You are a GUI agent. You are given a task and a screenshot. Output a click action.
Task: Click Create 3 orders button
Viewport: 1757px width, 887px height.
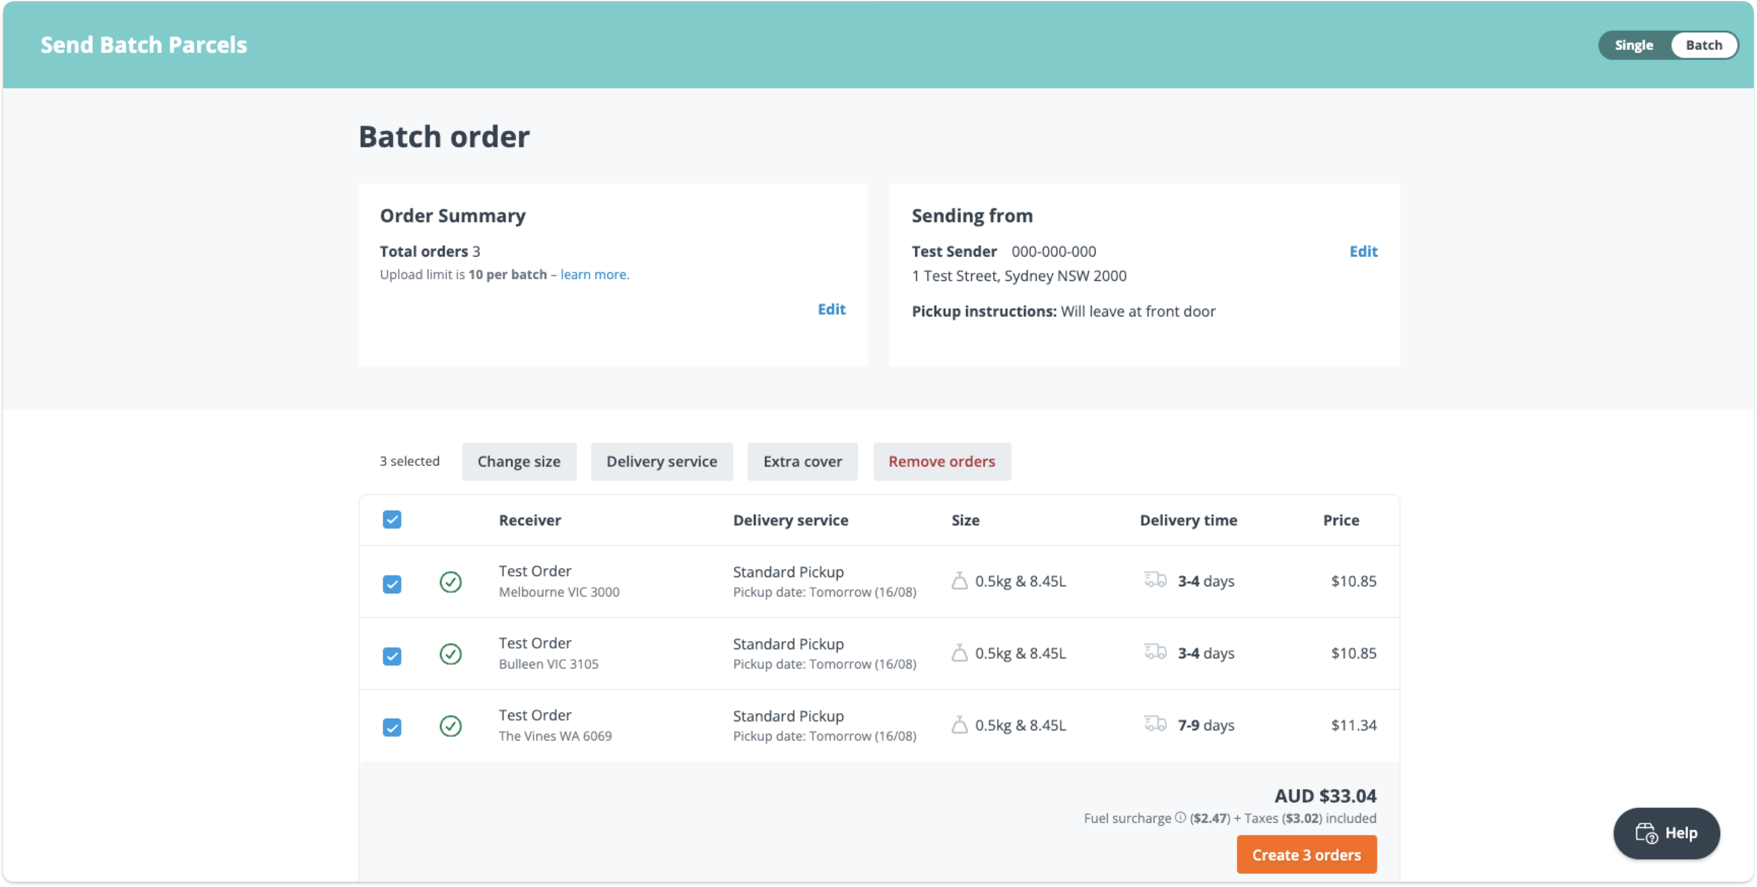(x=1306, y=855)
